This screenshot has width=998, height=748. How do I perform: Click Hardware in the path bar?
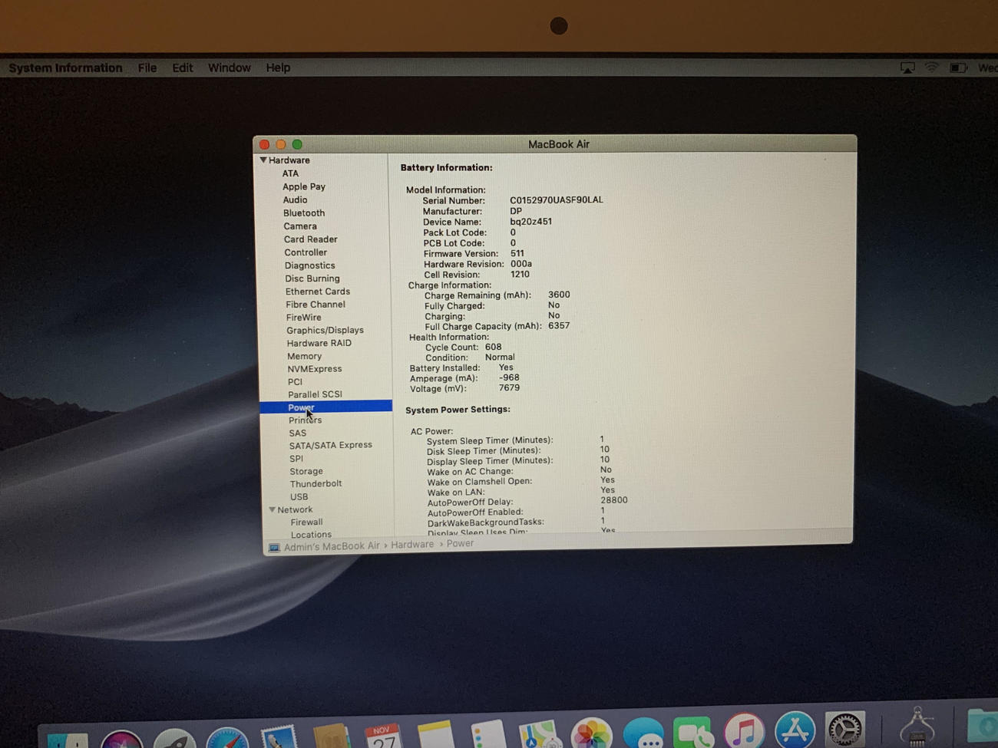coord(412,545)
